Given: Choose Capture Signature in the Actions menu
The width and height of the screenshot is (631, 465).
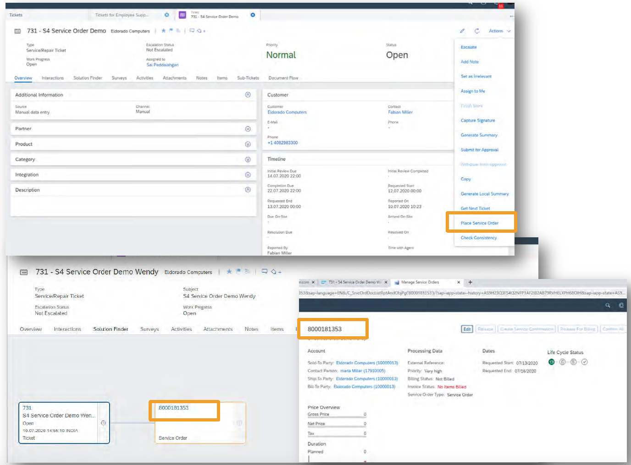Looking at the screenshot, I should (x=477, y=120).
